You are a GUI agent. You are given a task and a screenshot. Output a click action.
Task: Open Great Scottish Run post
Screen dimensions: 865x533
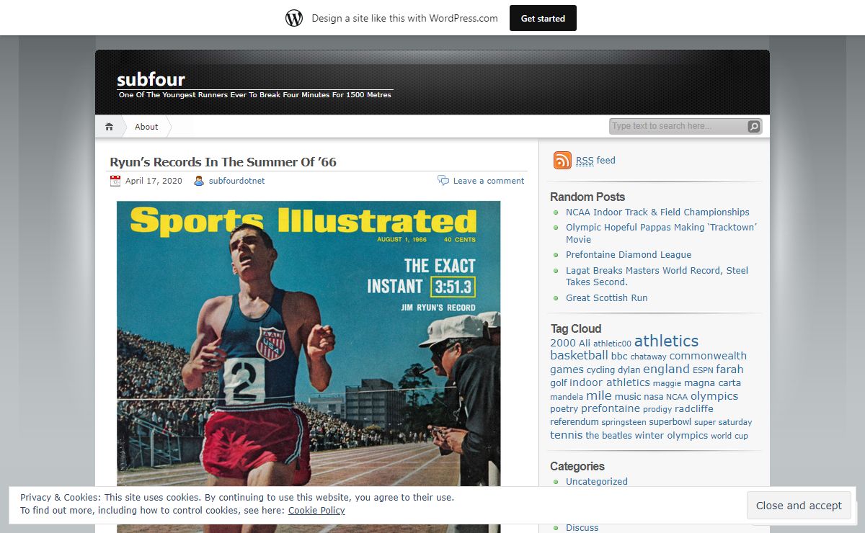point(607,297)
